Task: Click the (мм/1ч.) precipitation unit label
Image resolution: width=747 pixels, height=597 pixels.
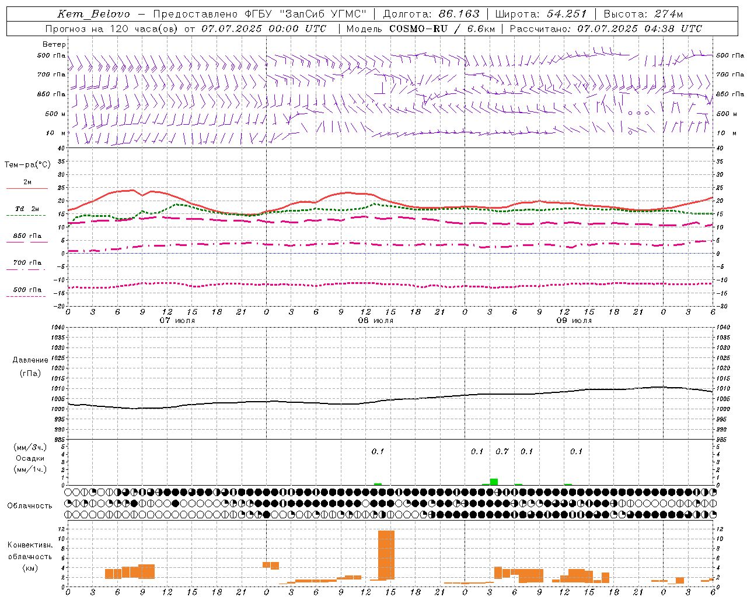Action: (x=30, y=469)
